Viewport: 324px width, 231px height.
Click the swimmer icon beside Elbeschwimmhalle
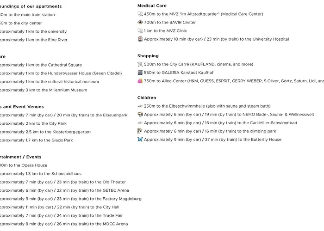click(x=140, y=106)
